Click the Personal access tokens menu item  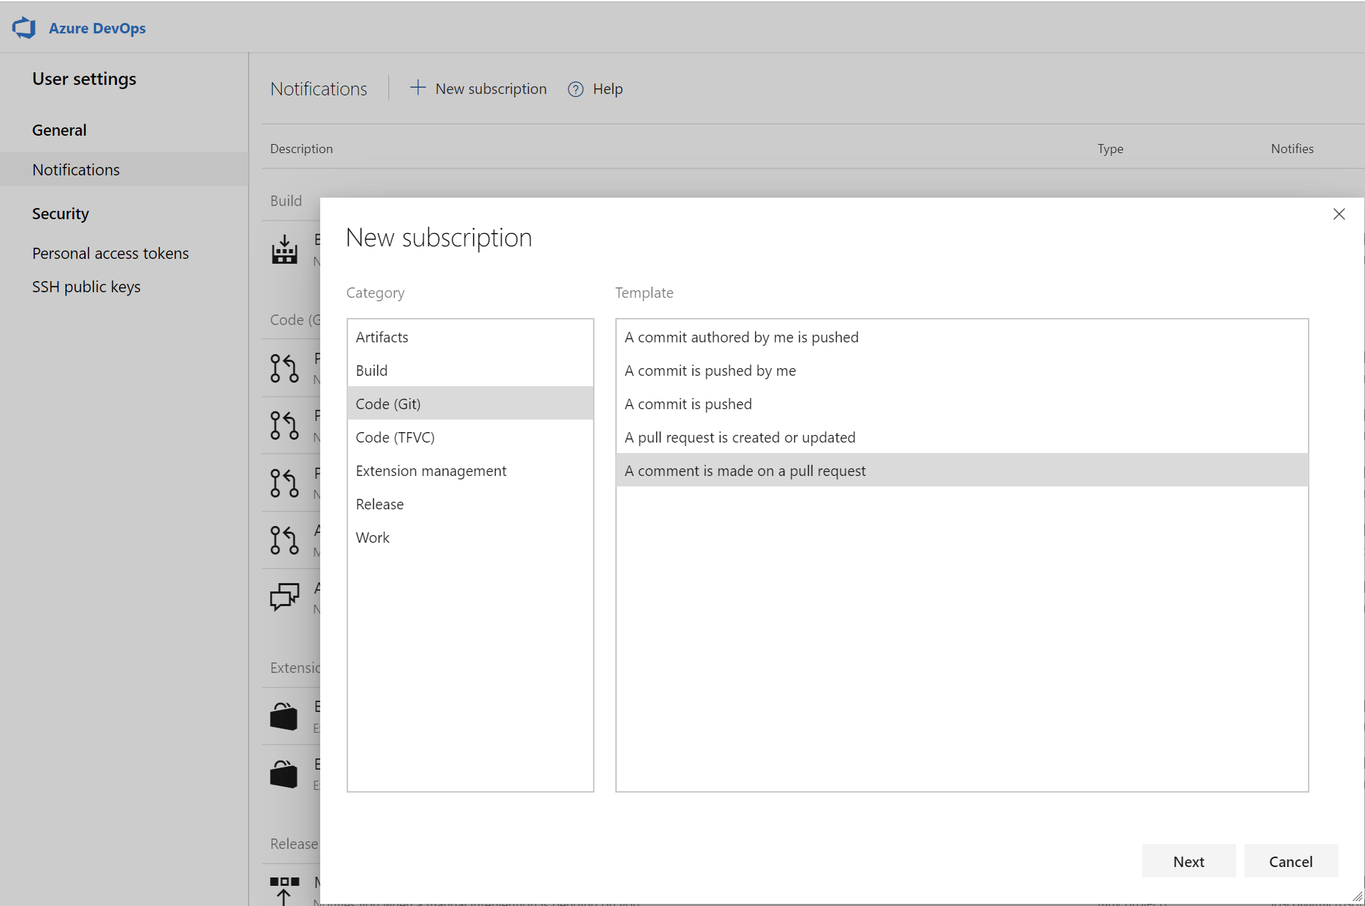(x=109, y=253)
